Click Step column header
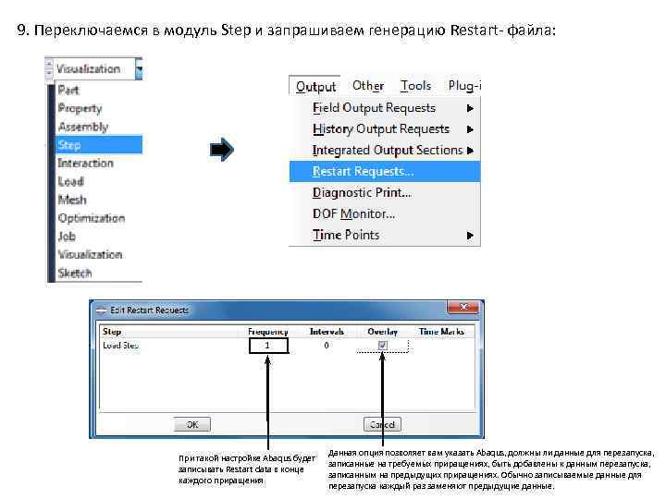Image resolution: width=666 pixels, height=499 pixels. coord(112,332)
